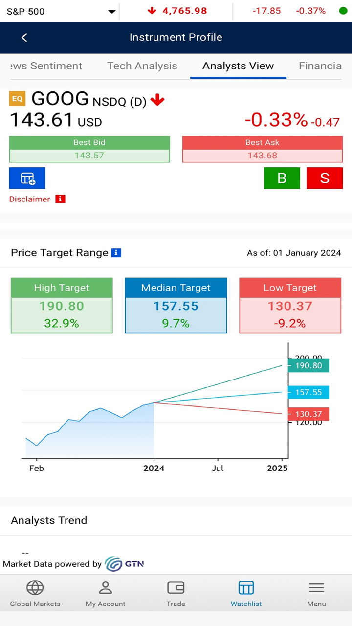Open Trade from bottom navigation
The height and width of the screenshot is (626, 352).
[176, 594]
